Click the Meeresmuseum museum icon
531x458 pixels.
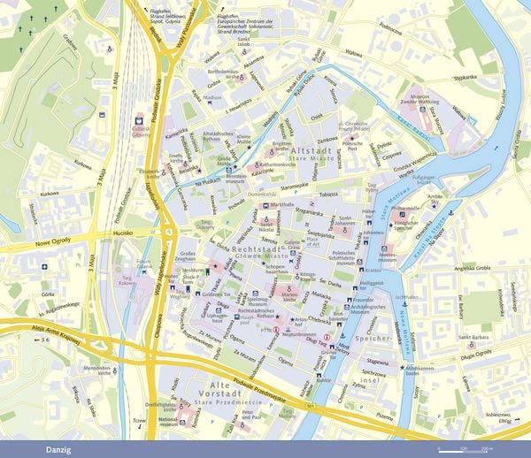coord(384,248)
